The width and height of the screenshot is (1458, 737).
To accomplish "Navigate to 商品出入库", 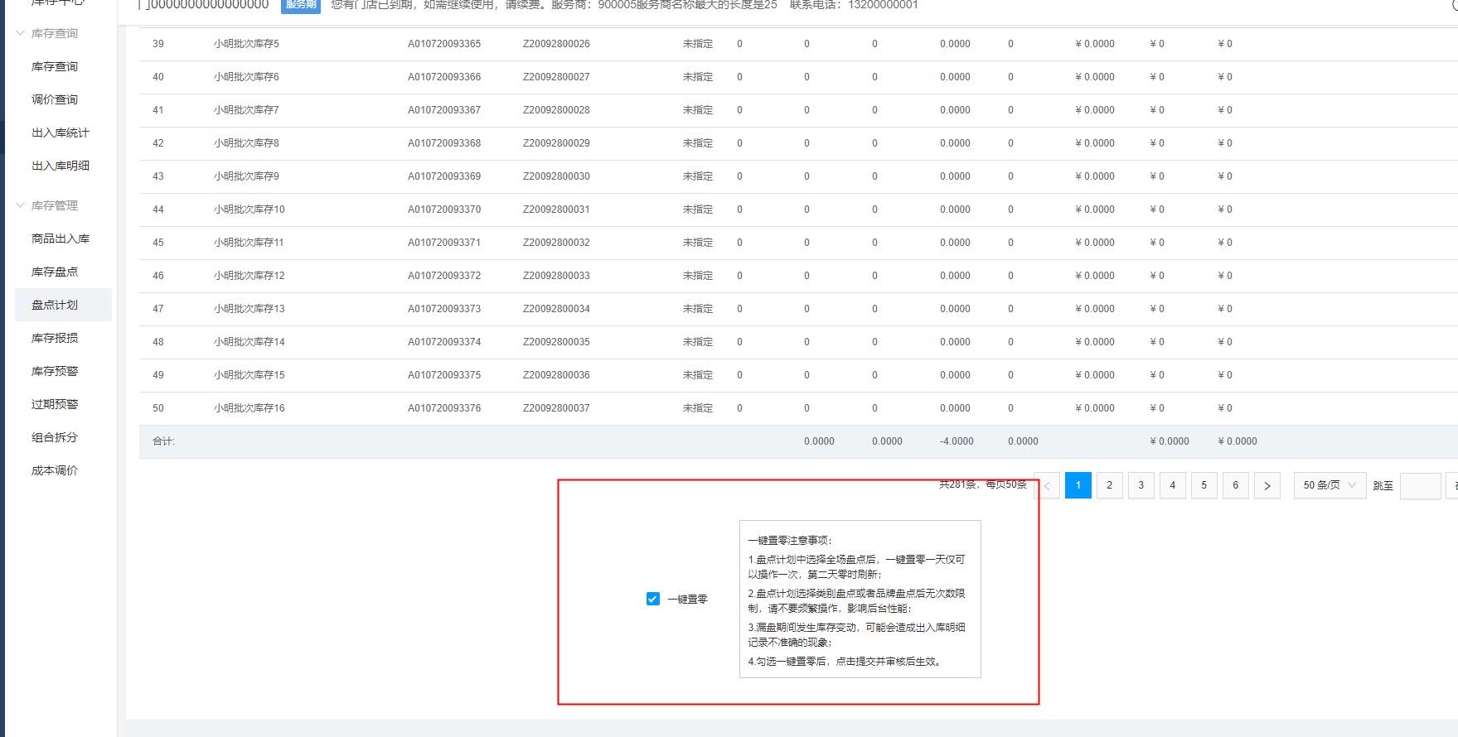I will 60,238.
